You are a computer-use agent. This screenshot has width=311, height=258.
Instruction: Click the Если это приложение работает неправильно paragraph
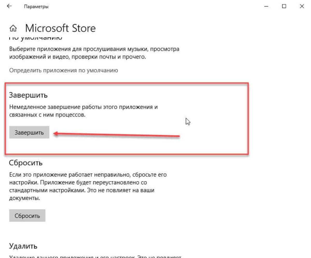(88, 187)
